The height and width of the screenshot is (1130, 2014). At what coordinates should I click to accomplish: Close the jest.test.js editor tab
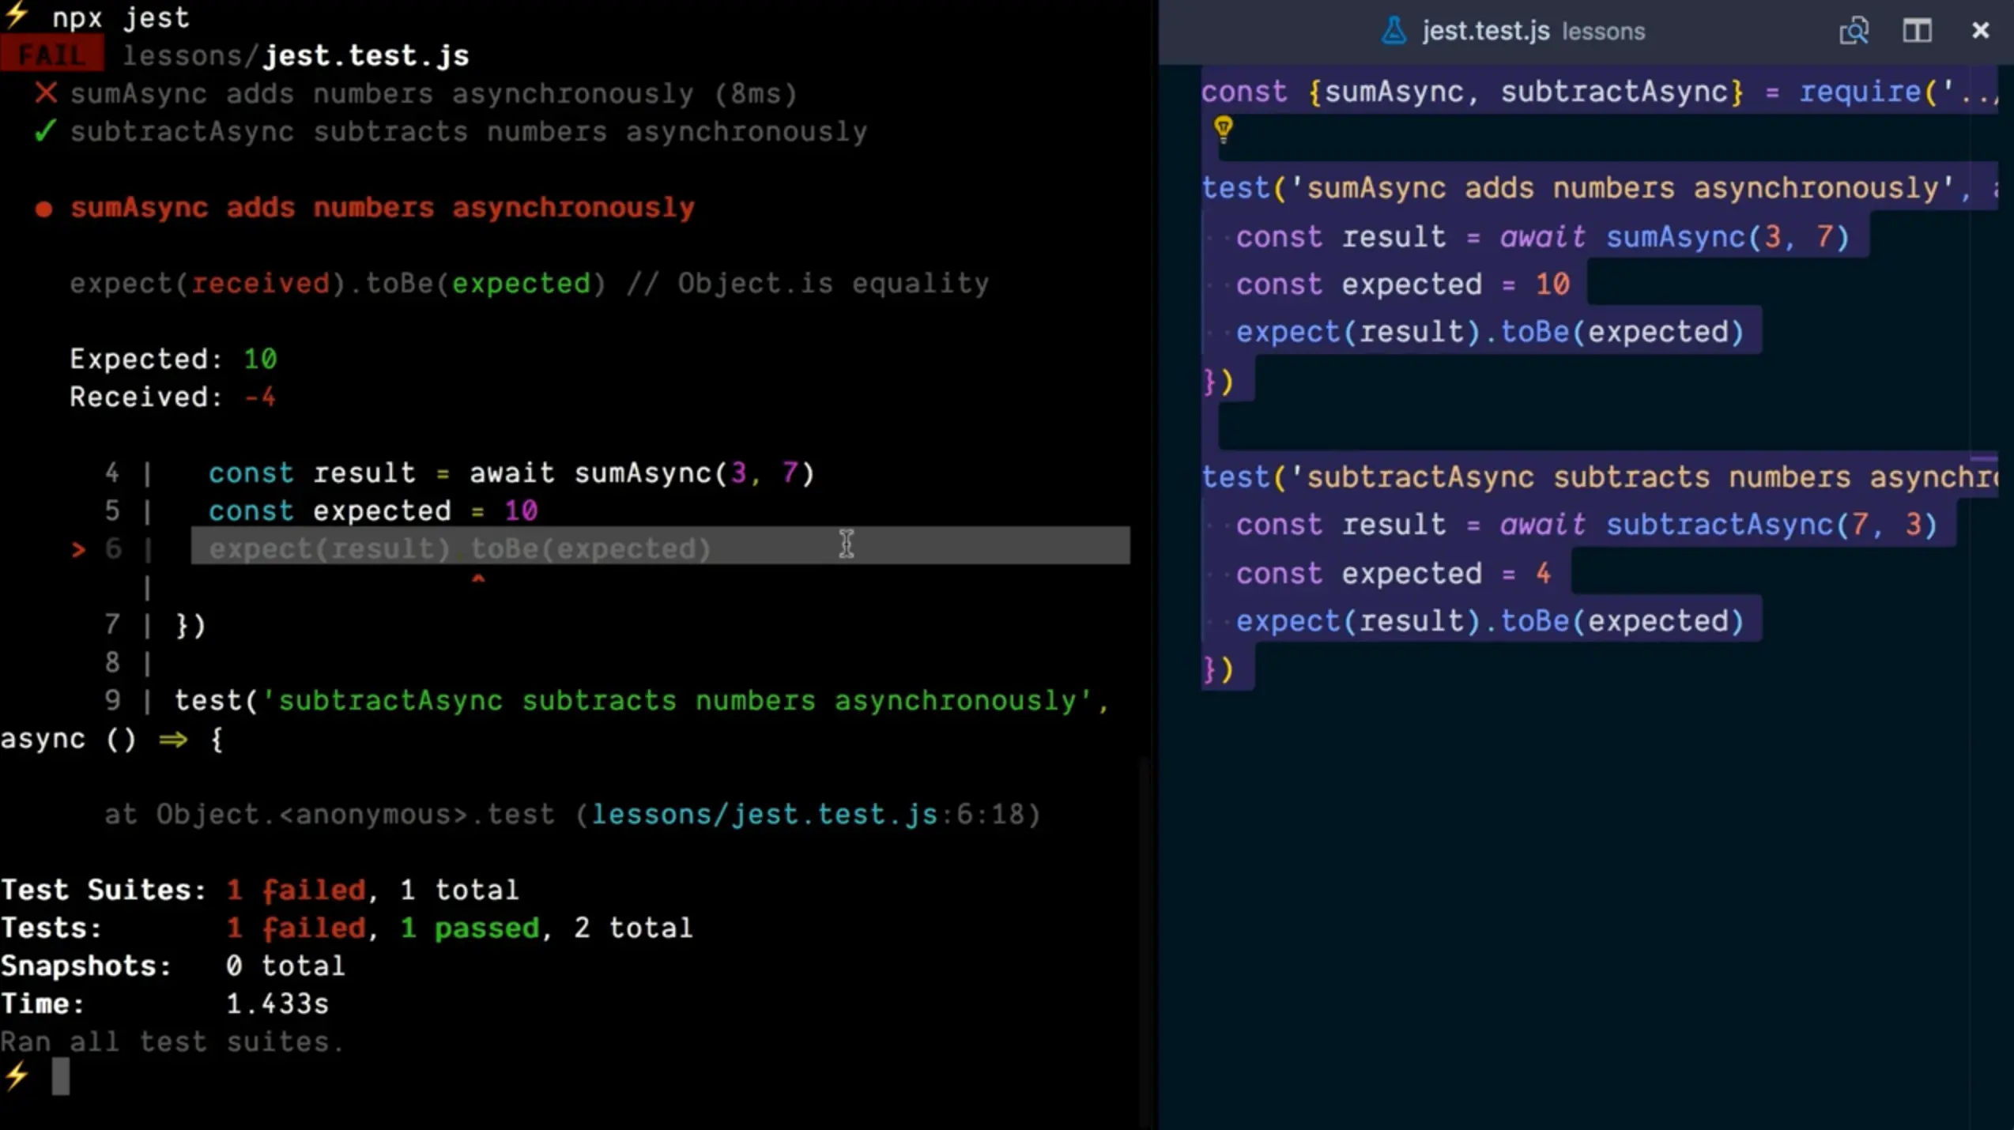point(1980,31)
